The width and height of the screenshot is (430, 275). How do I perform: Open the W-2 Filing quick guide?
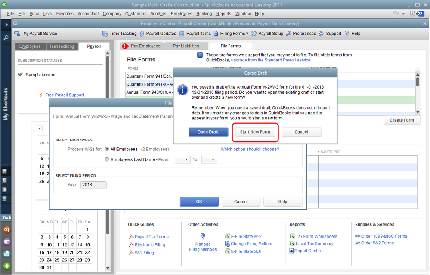144,253
